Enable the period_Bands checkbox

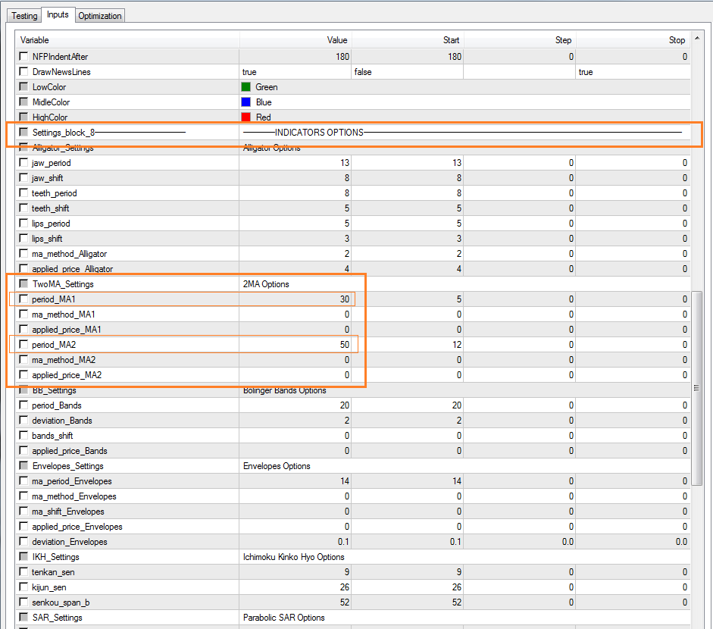click(23, 405)
